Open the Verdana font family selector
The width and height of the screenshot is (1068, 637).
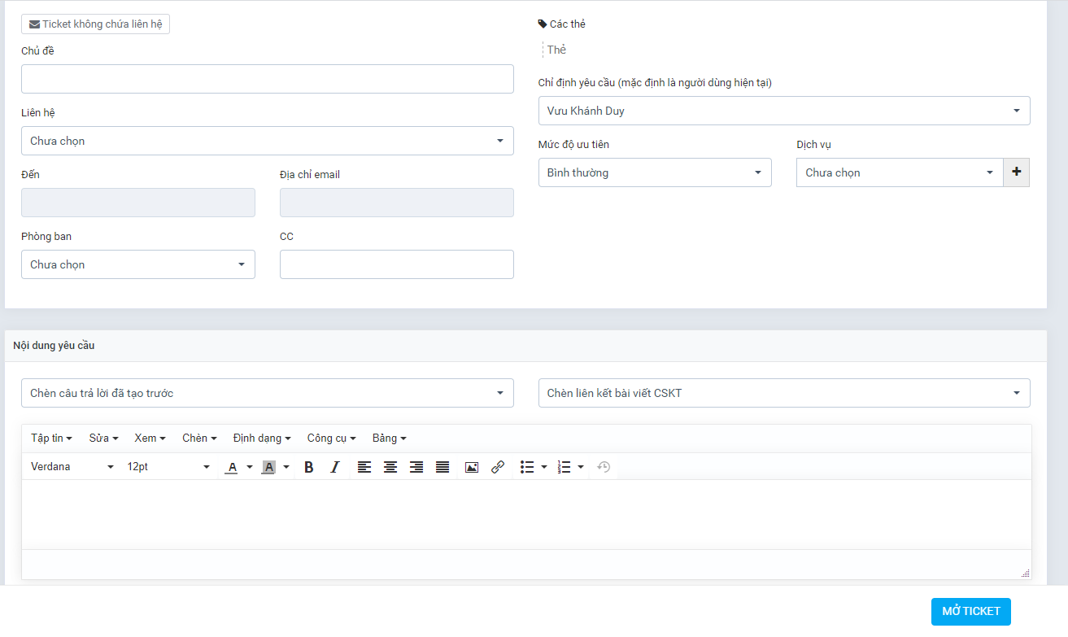click(x=72, y=467)
